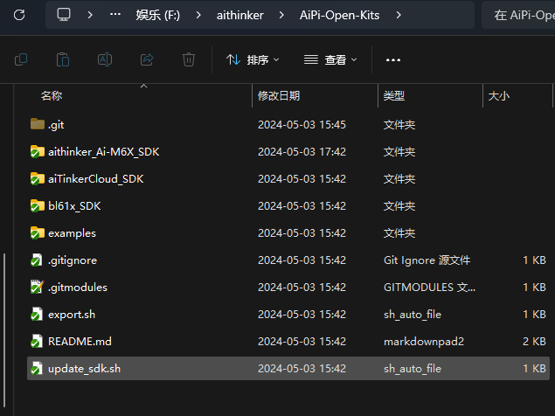Viewport: 555px width, 416px height.
Task: Select update_sdk.sh file name
Action: point(84,369)
